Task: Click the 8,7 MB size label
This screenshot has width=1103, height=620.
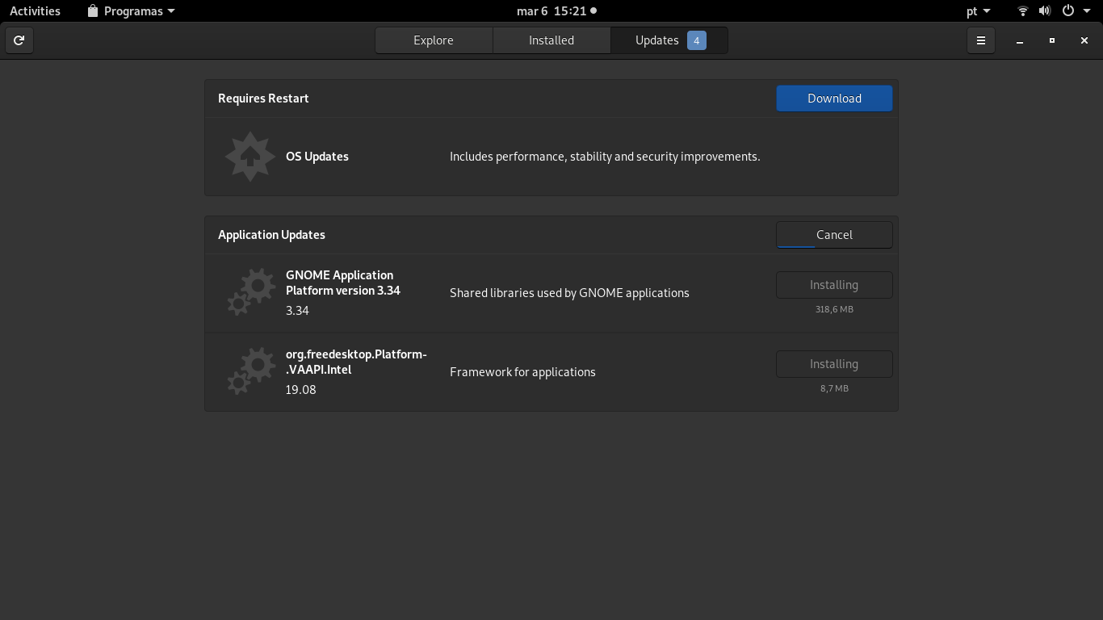Action: click(x=834, y=388)
